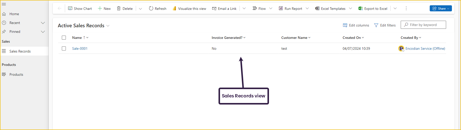461x130 pixels.
Task: Expand the Pinned section
Action: pyautogui.click(x=43, y=32)
